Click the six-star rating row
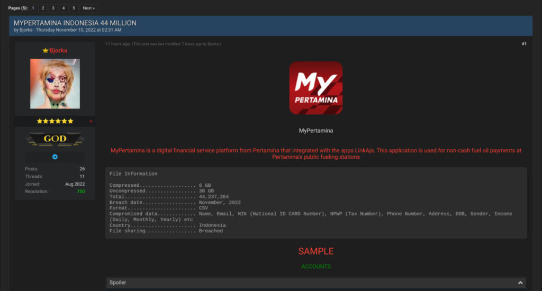The width and height of the screenshot is (542, 291). pos(55,121)
